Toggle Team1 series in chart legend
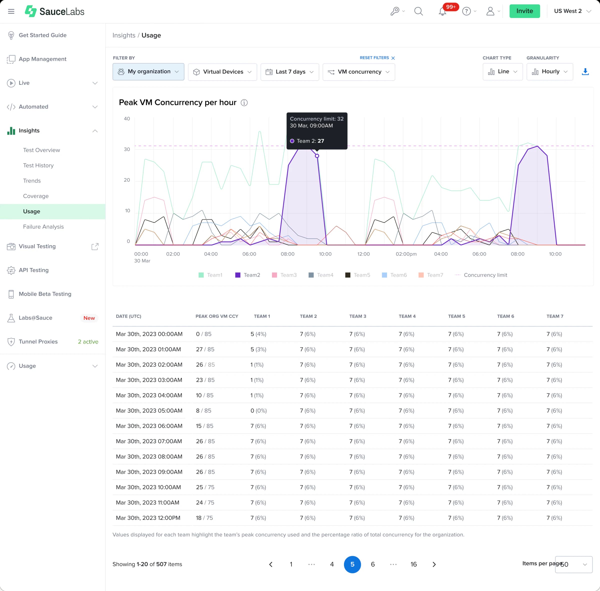 click(x=210, y=275)
